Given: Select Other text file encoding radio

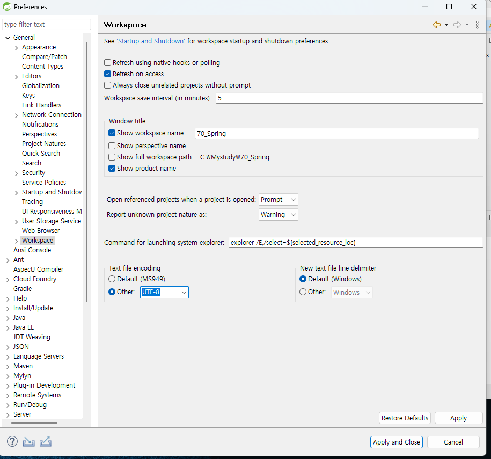Looking at the screenshot, I should point(112,292).
